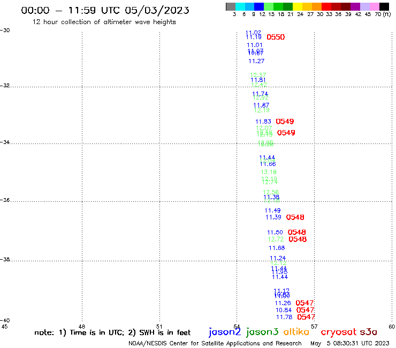This screenshot has height=348, width=396.
Task: Select the light green 15 ft legend swatch
Action: pos(269,6)
